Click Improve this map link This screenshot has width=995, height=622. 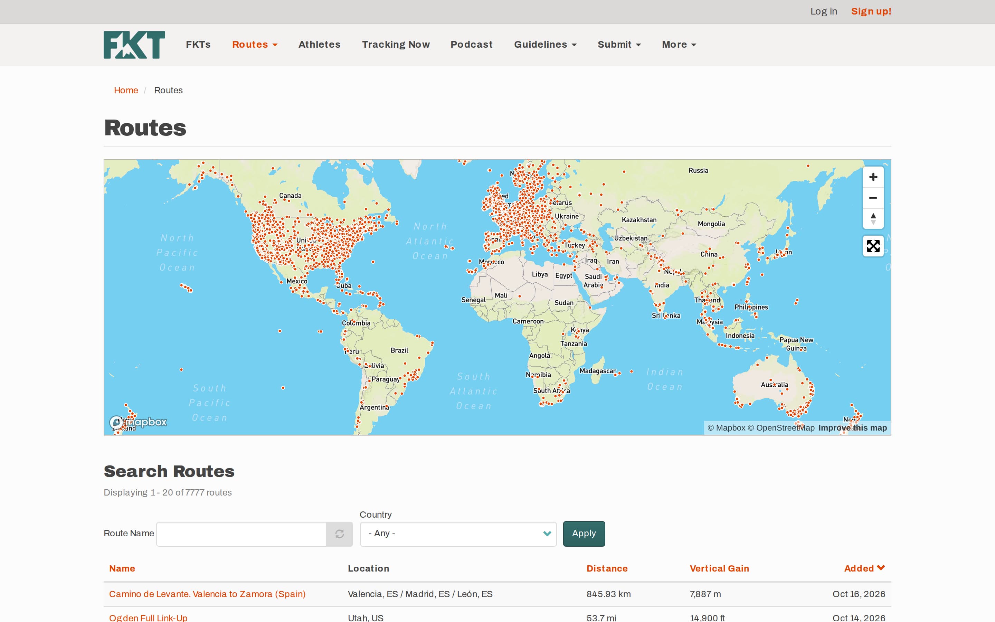[x=852, y=428]
